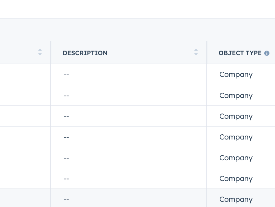Select Company in the fifth row

click(x=236, y=158)
